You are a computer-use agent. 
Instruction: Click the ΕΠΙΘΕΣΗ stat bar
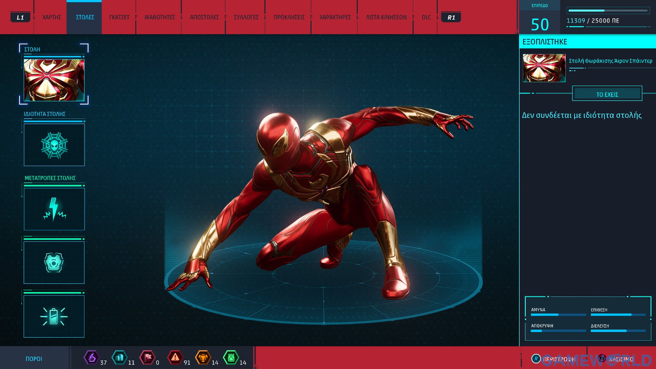click(618, 315)
